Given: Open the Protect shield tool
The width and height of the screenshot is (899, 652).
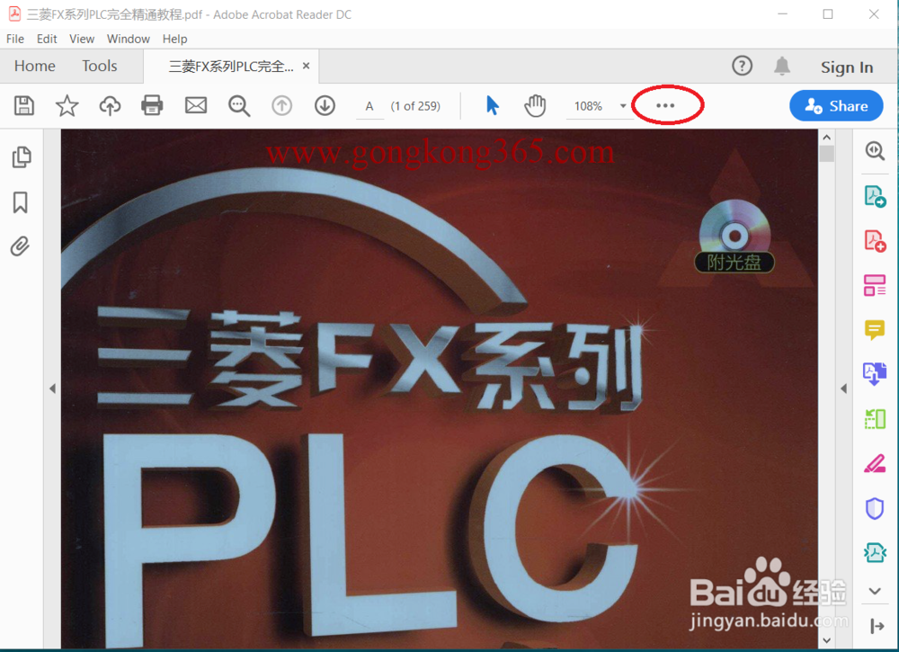Looking at the screenshot, I should (875, 508).
